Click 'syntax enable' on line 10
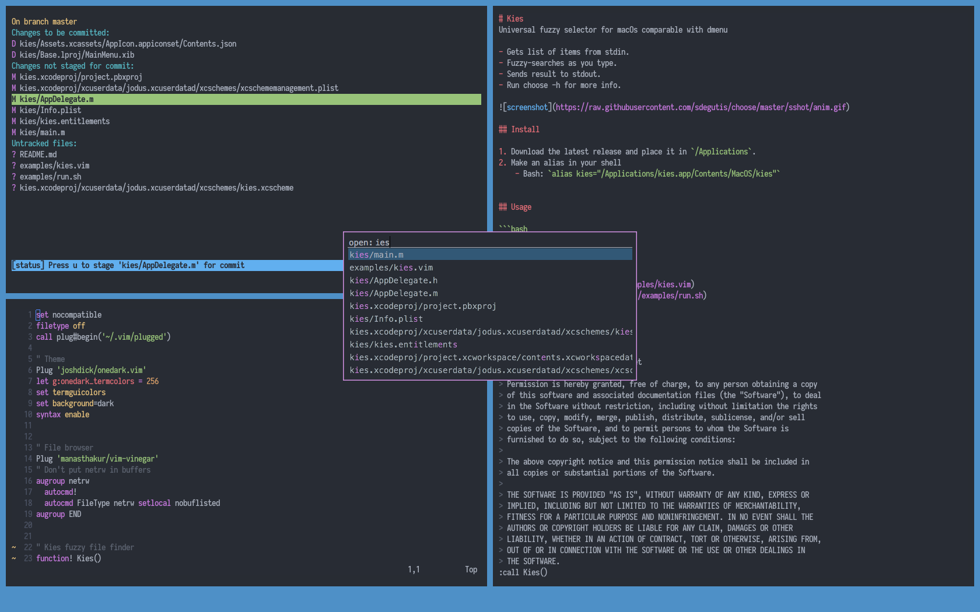980x612 pixels. coord(63,414)
